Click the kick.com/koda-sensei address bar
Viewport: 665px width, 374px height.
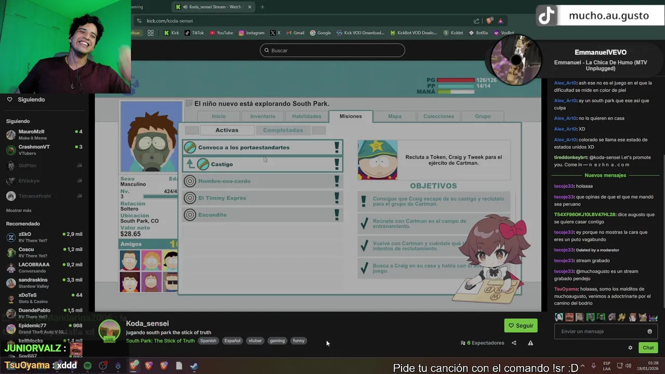307,21
